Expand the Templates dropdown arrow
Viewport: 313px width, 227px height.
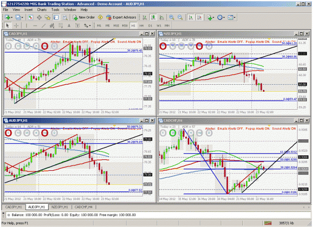coord(234,18)
